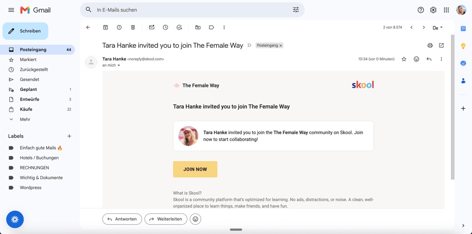Open email in a new window
472x234 pixels.
[441, 45]
